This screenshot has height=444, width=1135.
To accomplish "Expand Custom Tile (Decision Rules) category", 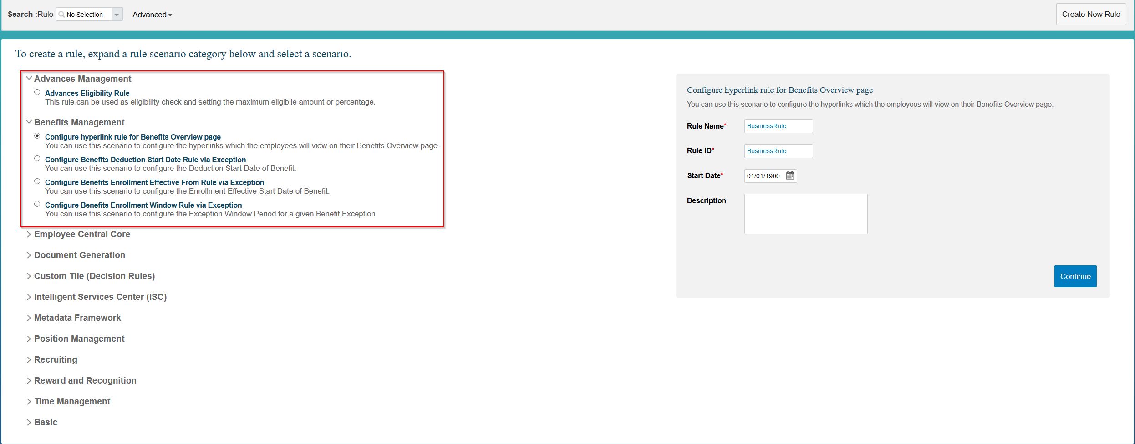I will tap(29, 276).
